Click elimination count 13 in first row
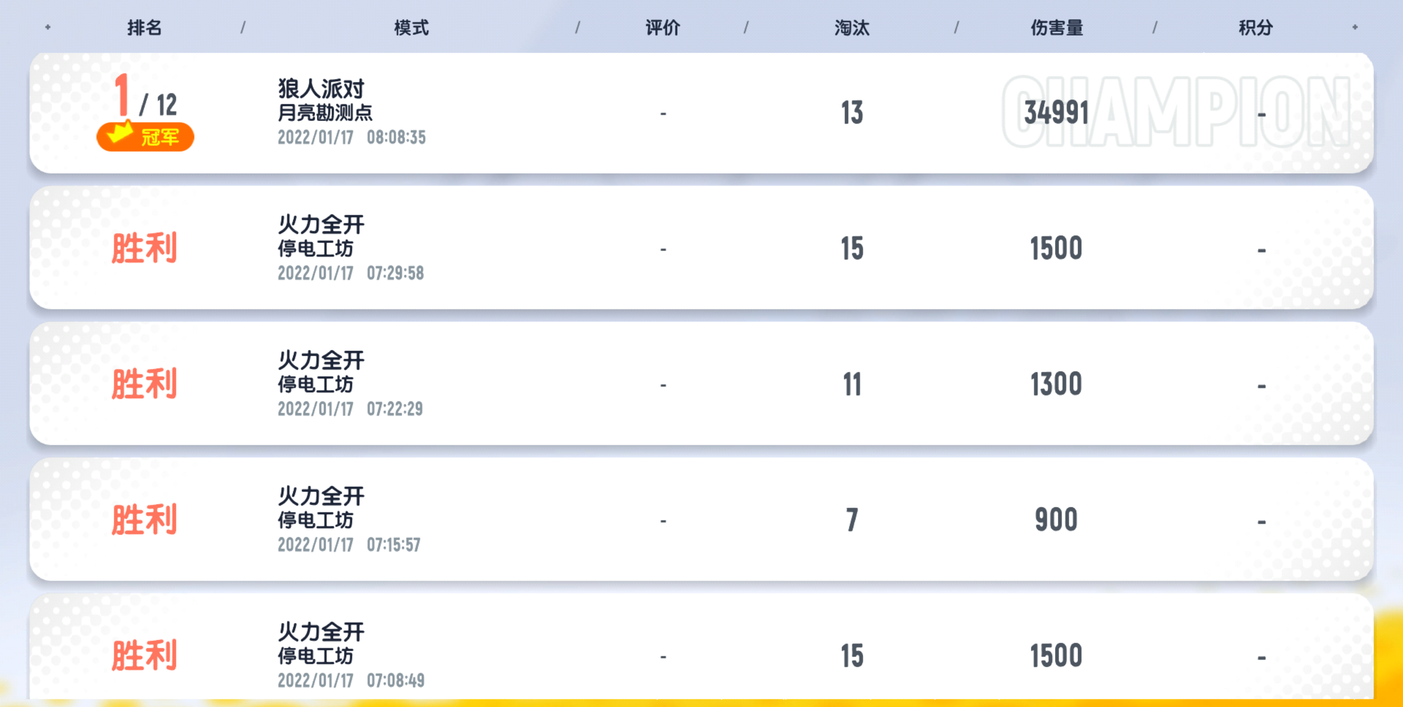 [852, 113]
